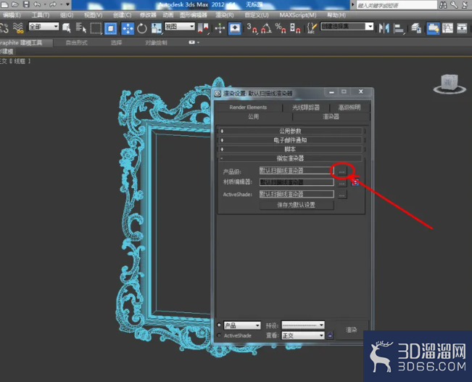Viewport: 472px width, 382px height.
Task: Click the lock icon beside the 查看 dropdown
Action: (x=330, y=335)
